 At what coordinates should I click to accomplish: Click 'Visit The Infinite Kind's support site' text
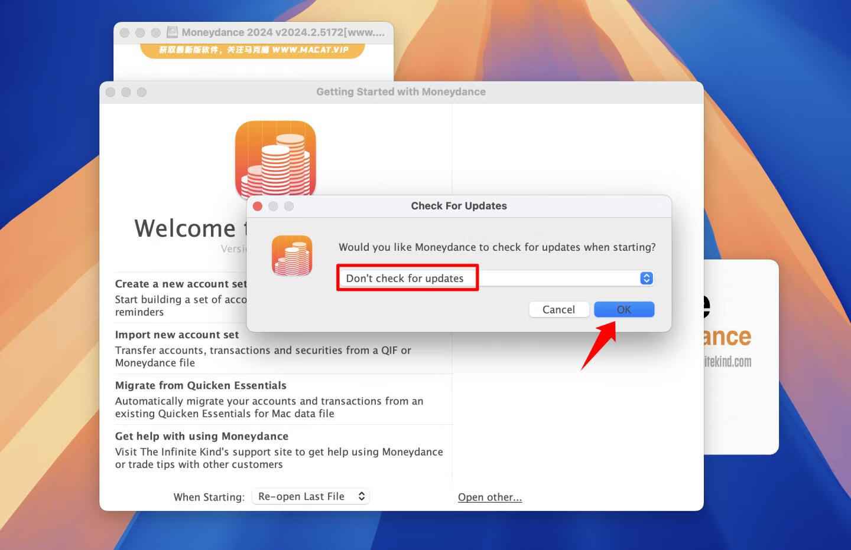pos(279,458)
